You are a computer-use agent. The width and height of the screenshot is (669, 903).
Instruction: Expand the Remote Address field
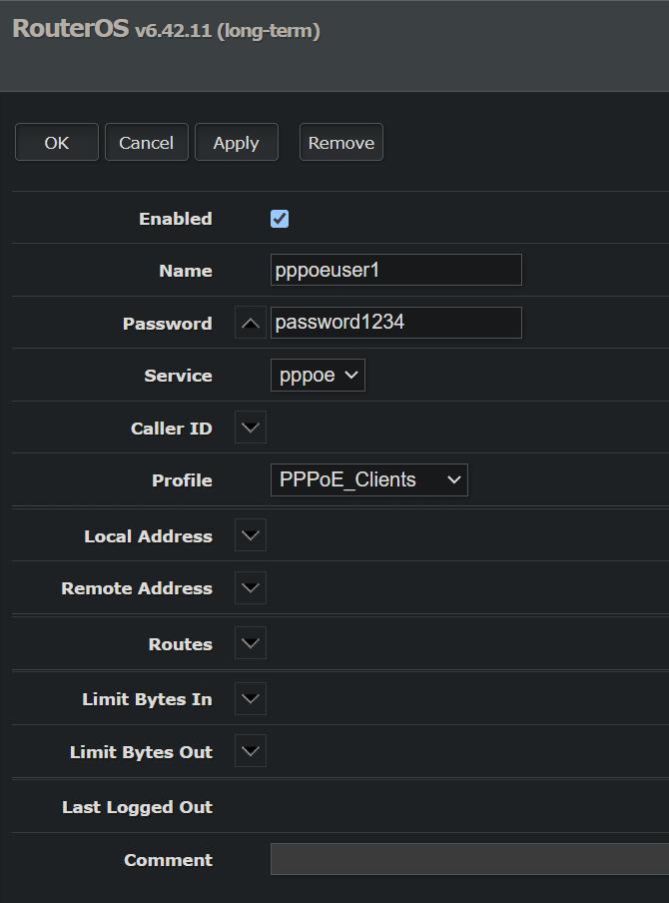tap(251, 588)
